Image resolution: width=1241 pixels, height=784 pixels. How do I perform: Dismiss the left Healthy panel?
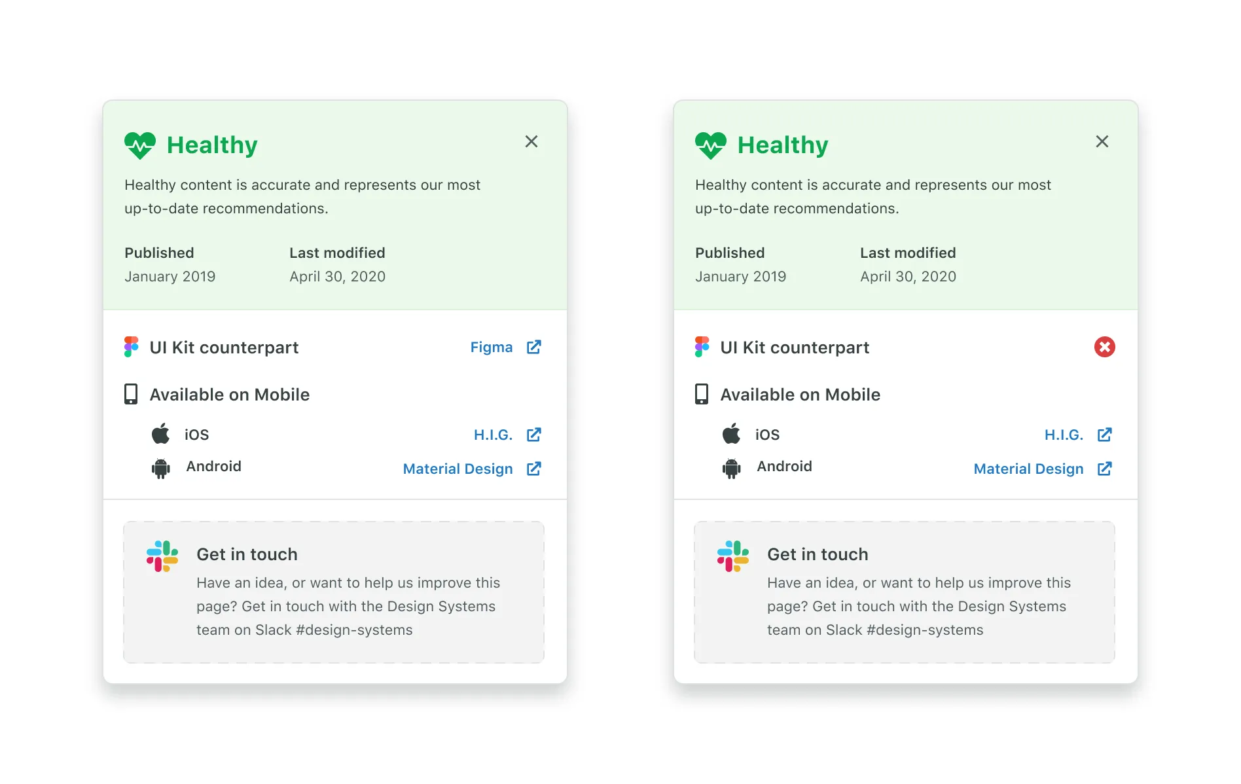[x=531, y=141]
